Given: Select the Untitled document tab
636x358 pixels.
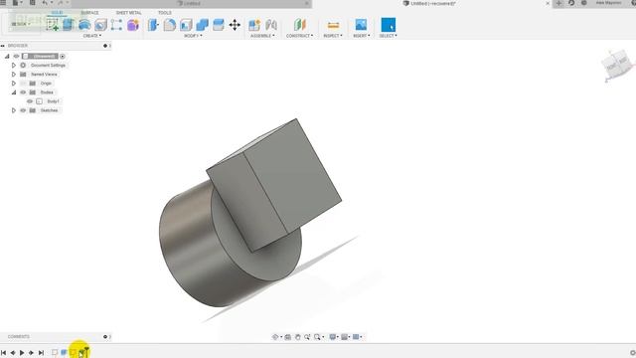Looking at the screenshot, I should pyautogui.click(x=192, y=3).
